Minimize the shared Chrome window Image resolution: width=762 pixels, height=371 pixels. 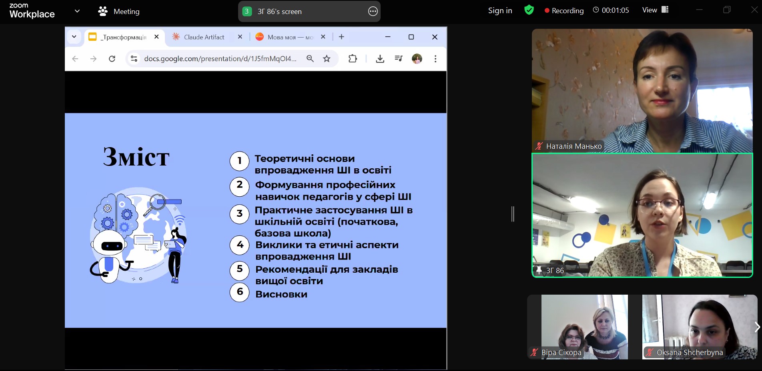point(388,37)
